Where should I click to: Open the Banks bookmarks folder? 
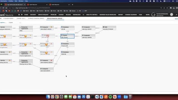pos(26,11)
